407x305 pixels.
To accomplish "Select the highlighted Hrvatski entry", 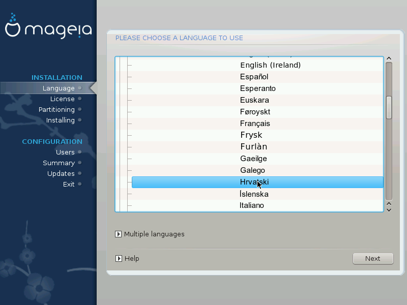I will click(257, 182).
